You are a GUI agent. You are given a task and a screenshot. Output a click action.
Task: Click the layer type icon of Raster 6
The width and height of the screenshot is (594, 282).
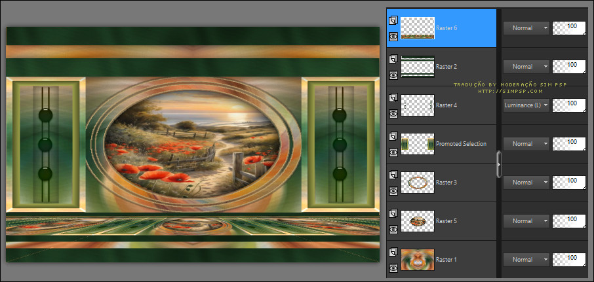393,20
